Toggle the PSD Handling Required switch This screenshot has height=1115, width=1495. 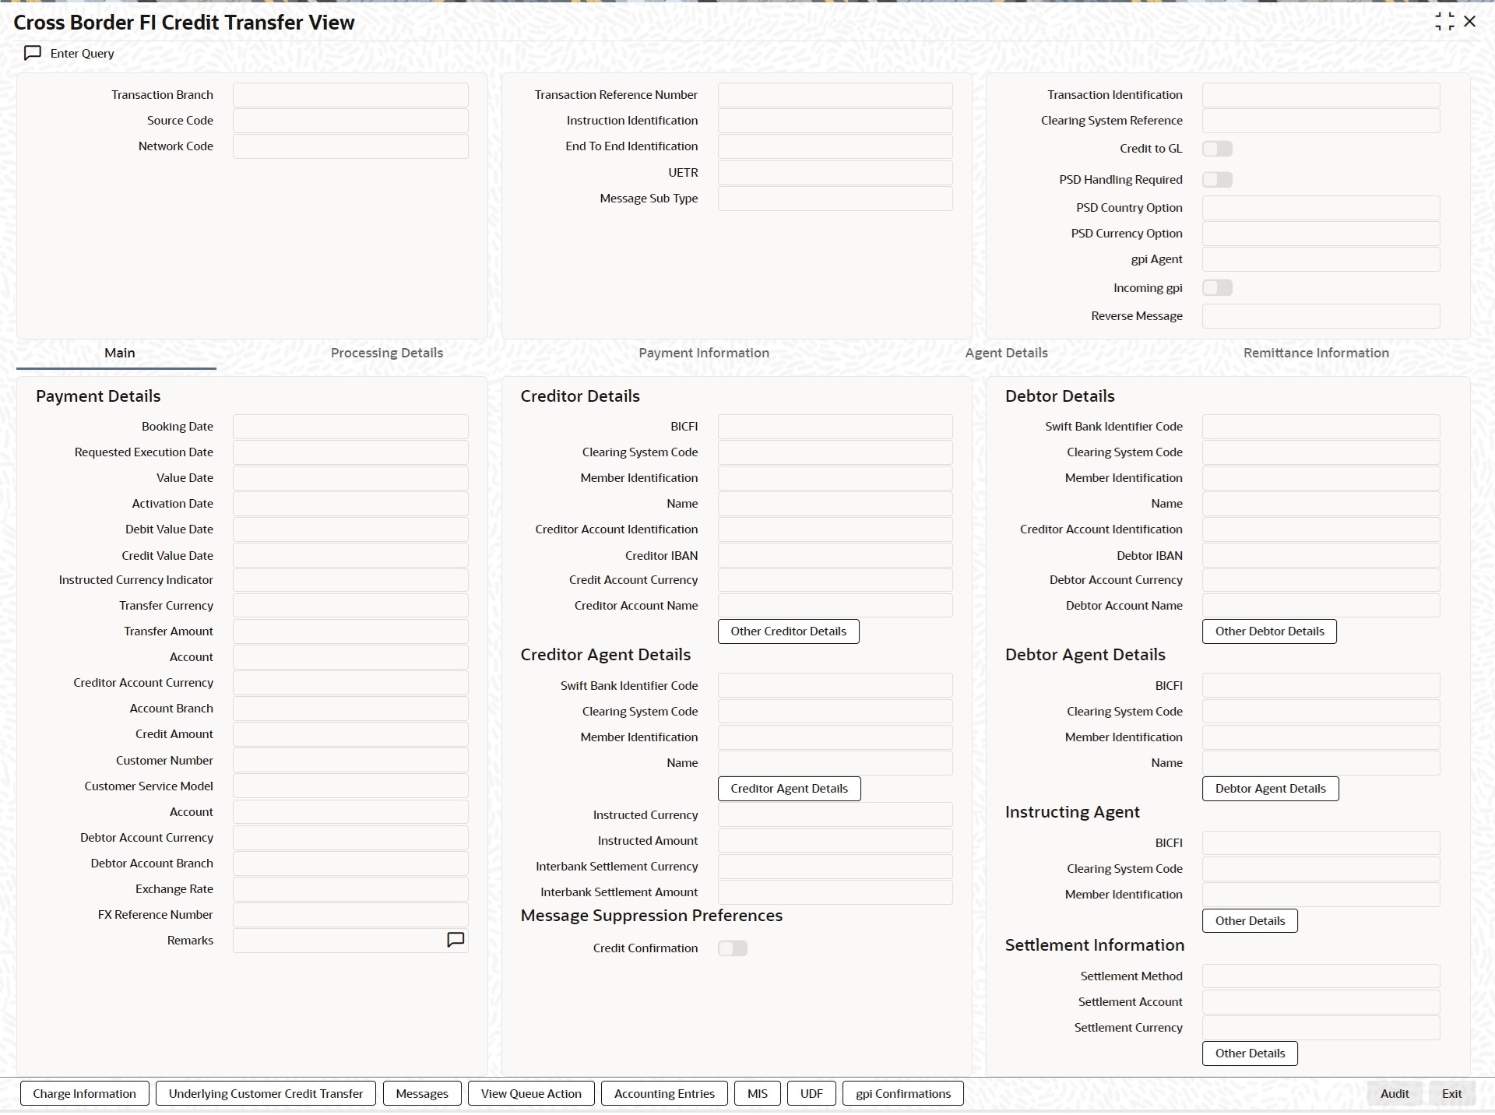[1217, 180]
